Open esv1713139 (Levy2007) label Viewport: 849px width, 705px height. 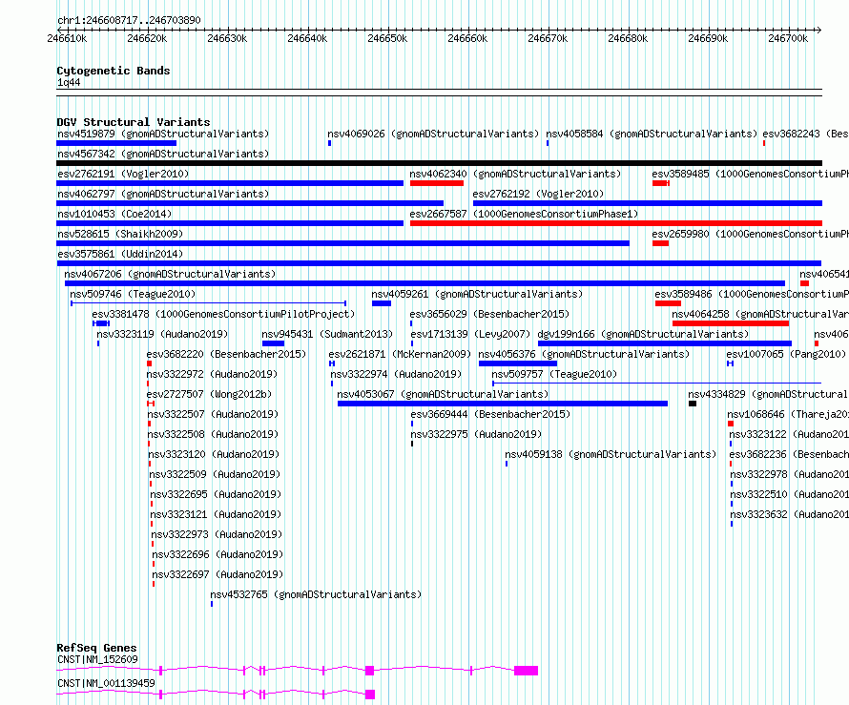point(470,334)
